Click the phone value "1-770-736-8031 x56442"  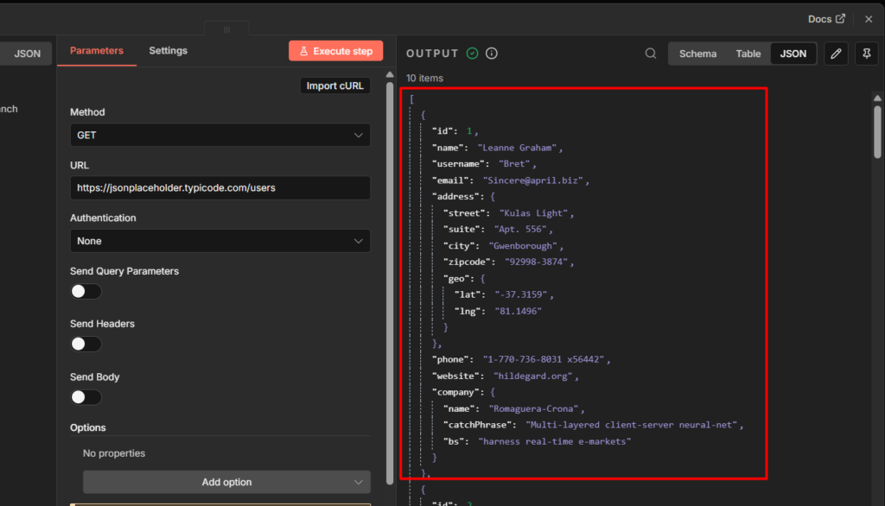tap(544, 360)
